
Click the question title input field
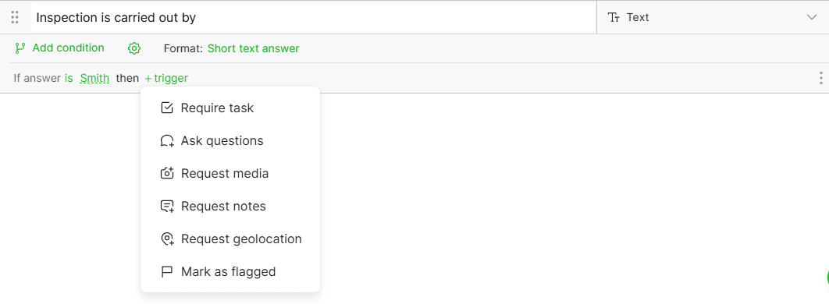(x=314, y=17)
